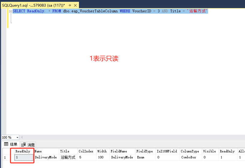The image size is (245, 168).
Task: Click the FROM keyword in the query
Action: [x=57, y=11]
